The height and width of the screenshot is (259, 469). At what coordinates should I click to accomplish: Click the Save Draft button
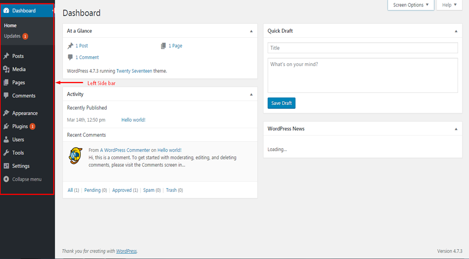282,103
